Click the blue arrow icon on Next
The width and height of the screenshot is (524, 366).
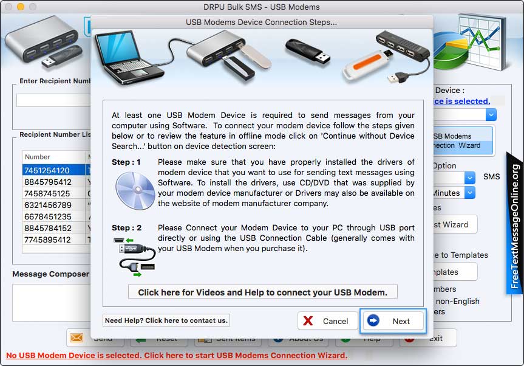pos(373,321)
